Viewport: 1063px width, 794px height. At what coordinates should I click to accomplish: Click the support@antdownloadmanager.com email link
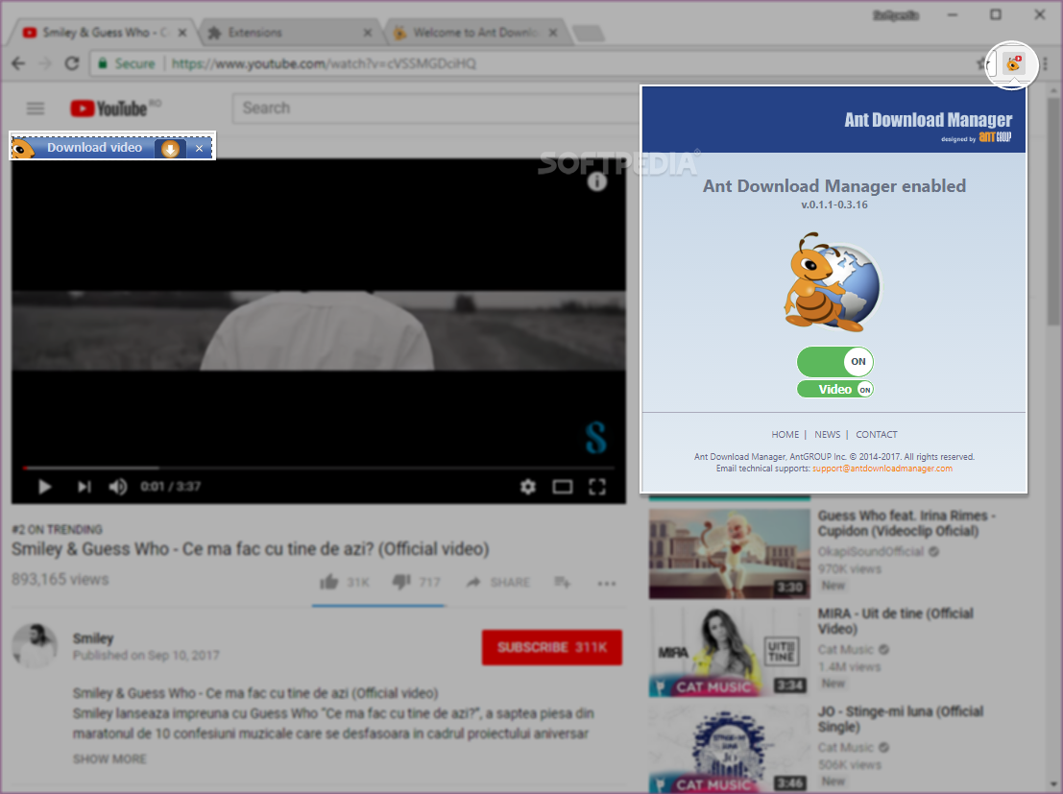[882, 469]
